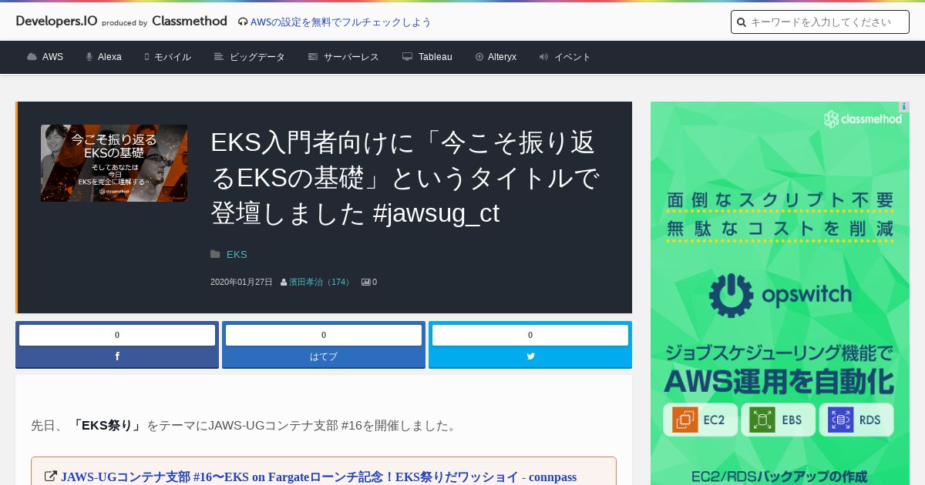Viewport: 925px width, 485px height.
Task: Click the headset icon beside the AWS check link
Action: 243,22
